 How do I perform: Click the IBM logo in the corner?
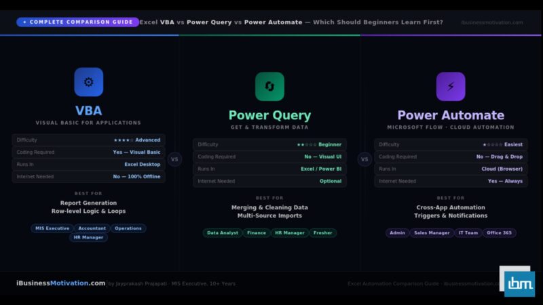tap(519, 283)
